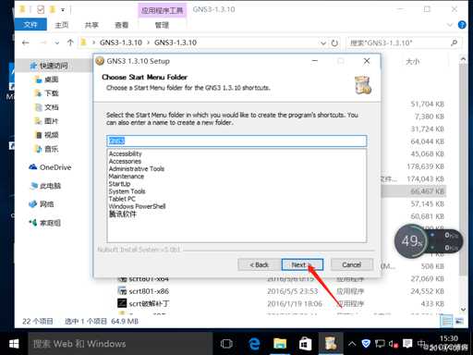The image size is (473, 355).
Task: Open Windows Store taskbar icon
Action: (x=305, y=344)
